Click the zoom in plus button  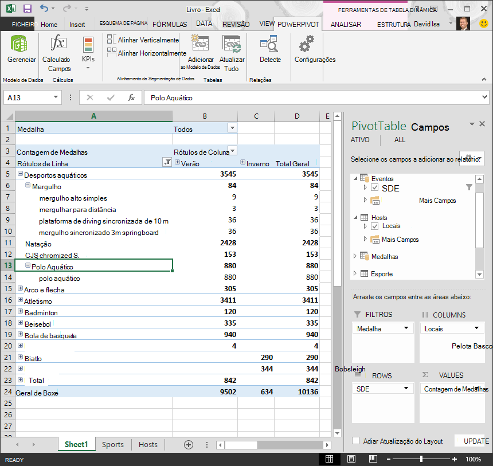[x=455, y=459]
